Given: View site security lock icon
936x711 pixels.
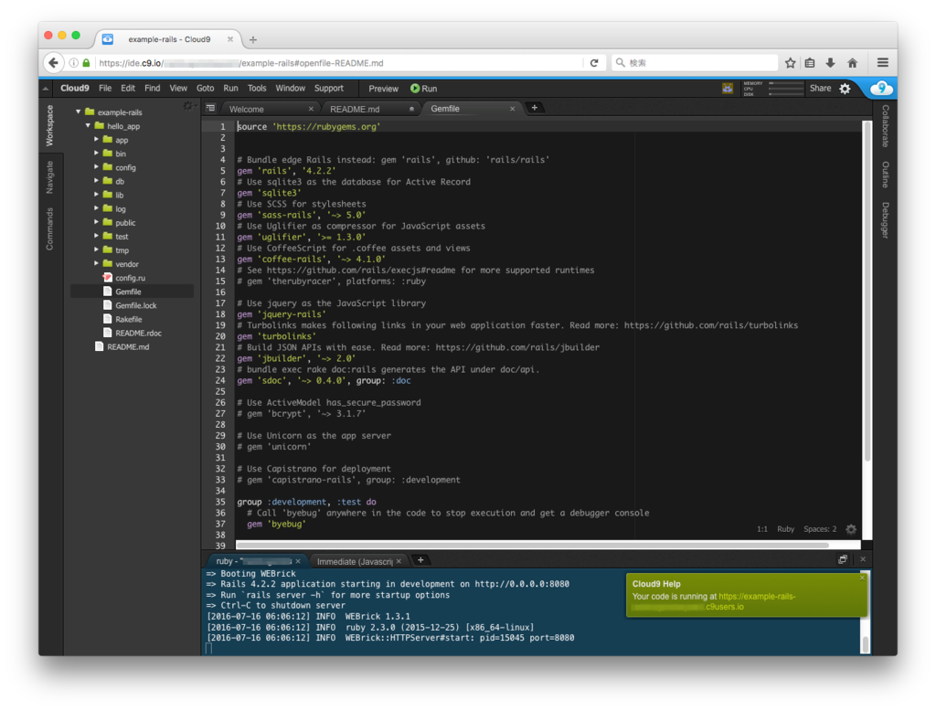Looking at the screenshot, I should 86,63.
